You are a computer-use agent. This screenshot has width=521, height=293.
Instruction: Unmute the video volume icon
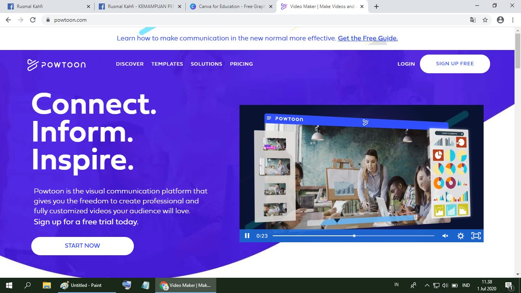pos(445,236)
